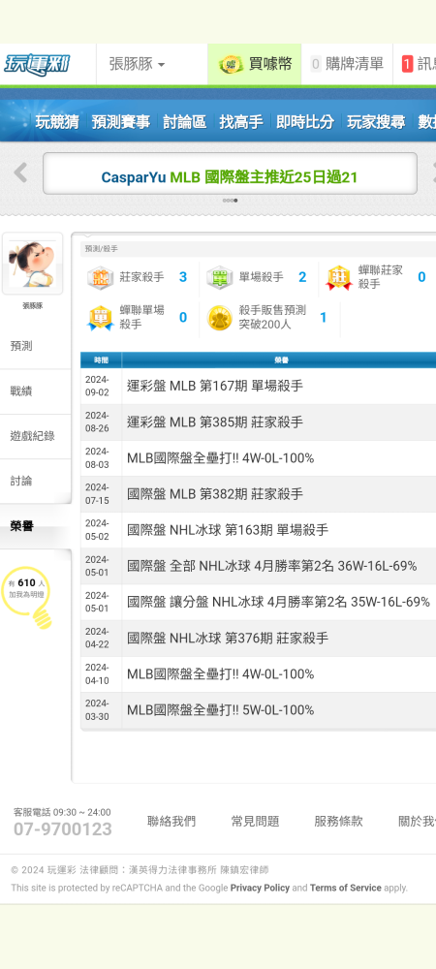Select the 榮譽 sidebar tab
Viewport: 436px width, 969px height.
[x=36, y=526]
